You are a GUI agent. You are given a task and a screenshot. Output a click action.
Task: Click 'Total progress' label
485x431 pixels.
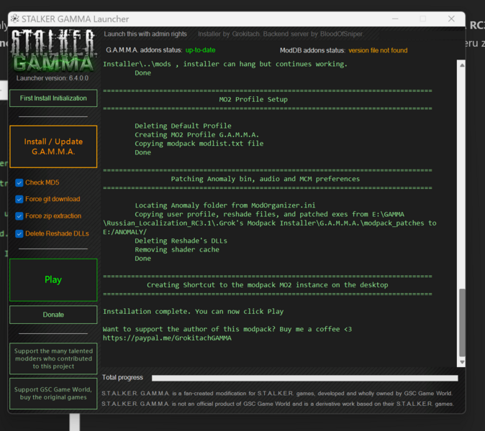click(122, 378)
